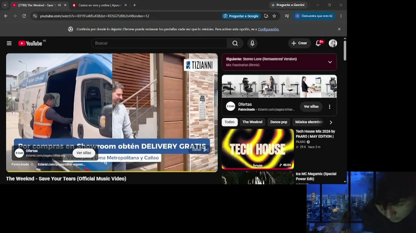Open the tab search dropdown arrow
The height and width of the screenshot is (233, 416).
coord(5,5)
